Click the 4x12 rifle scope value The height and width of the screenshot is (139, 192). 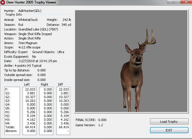point(29,47)
